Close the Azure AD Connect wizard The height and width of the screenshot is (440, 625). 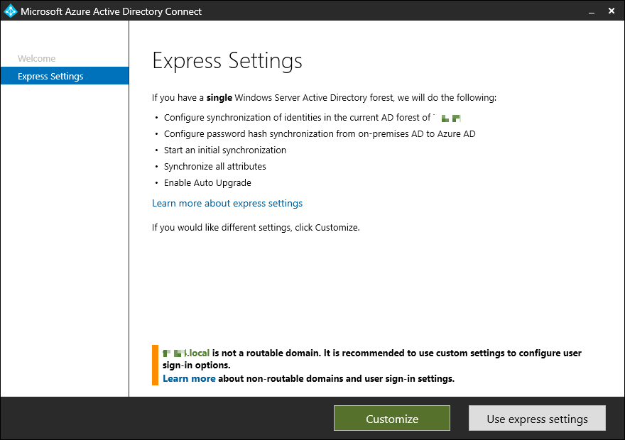coord(612,11)
